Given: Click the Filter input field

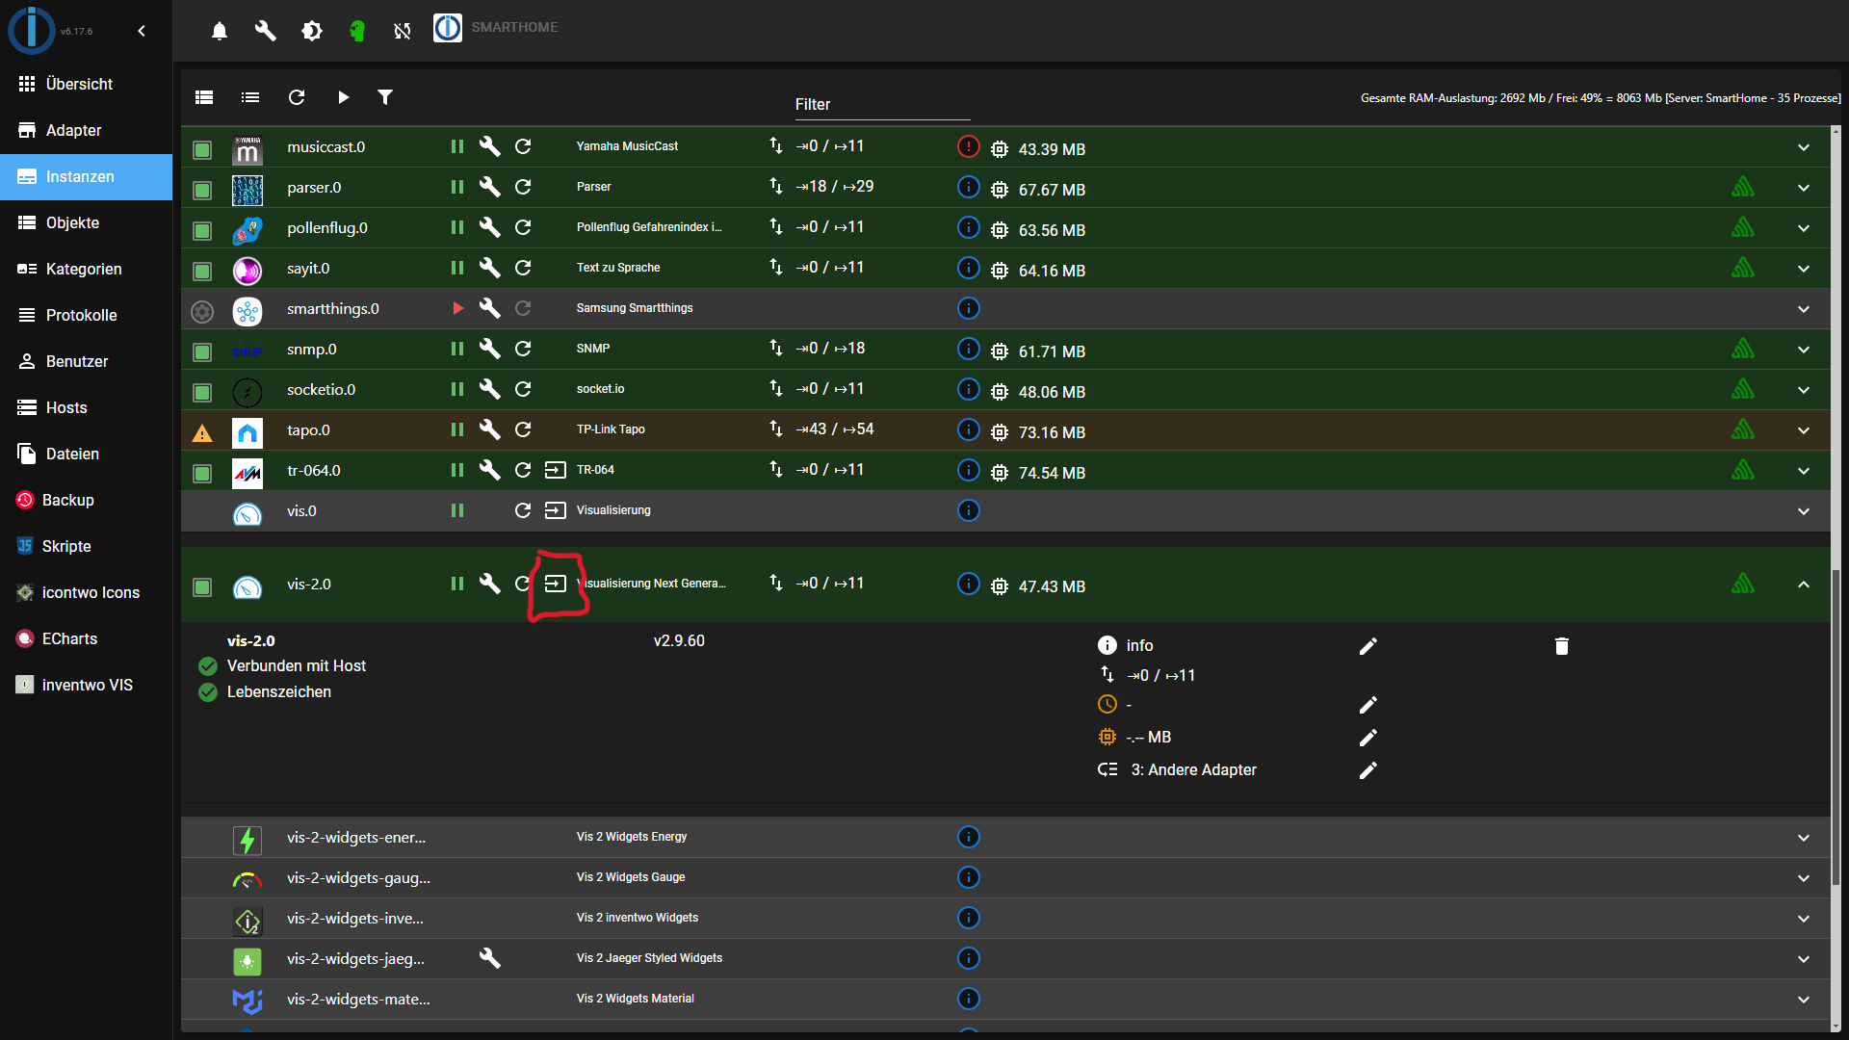Looking at the screenshot, I should [x=881, y=105].
